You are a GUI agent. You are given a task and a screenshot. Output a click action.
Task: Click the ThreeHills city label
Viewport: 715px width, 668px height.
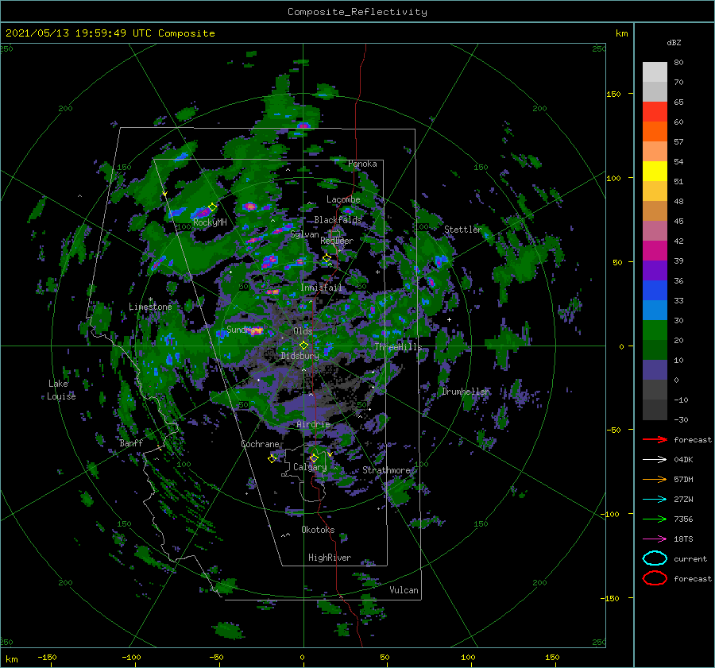pos(398,347)
